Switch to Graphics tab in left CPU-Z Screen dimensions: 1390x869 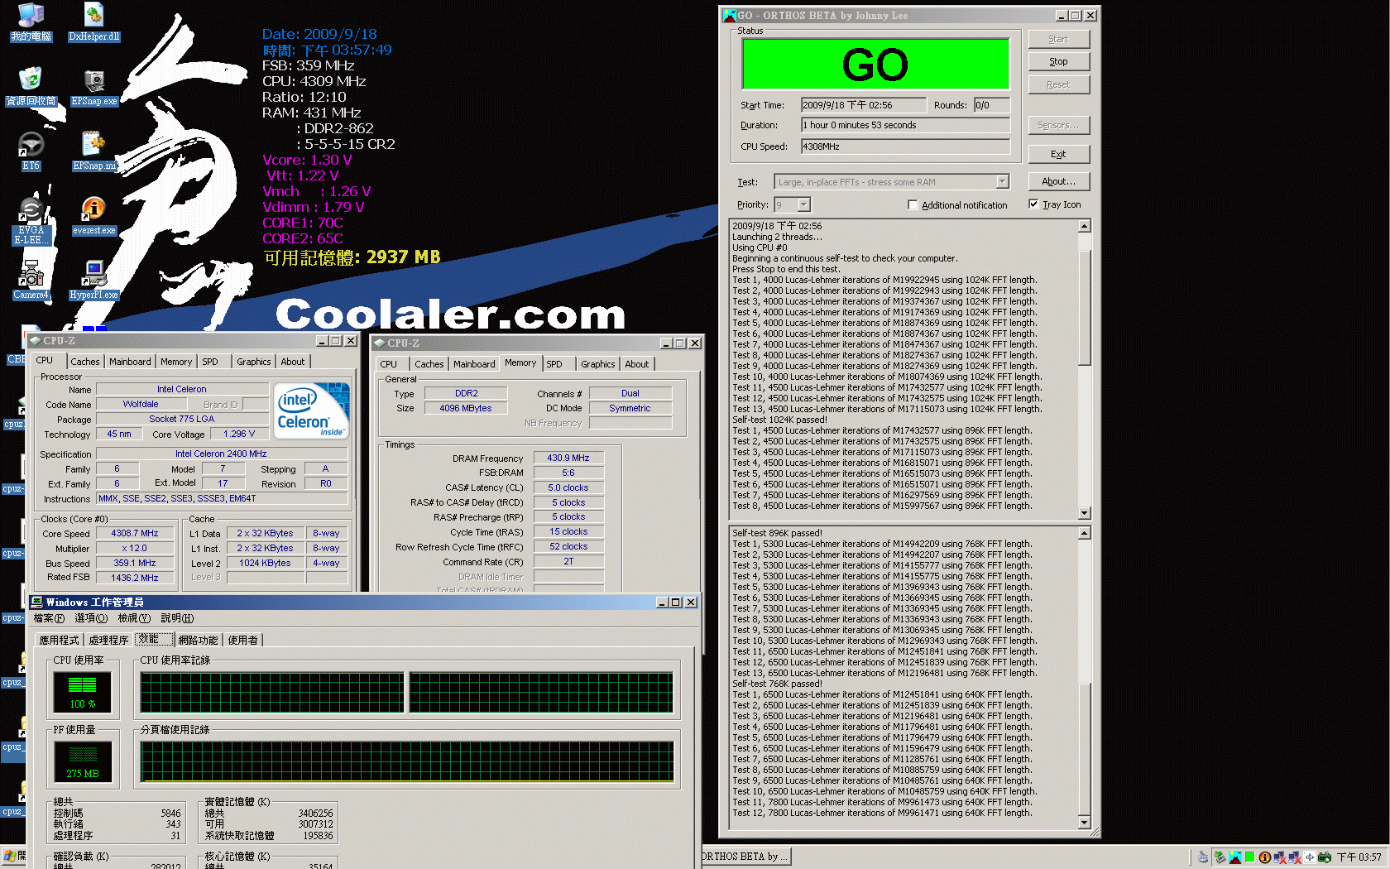(x=253, y=362)
